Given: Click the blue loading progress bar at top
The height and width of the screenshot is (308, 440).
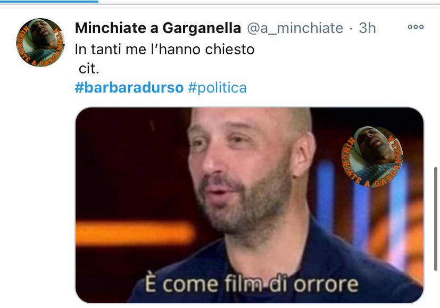Looking at the screenshot, I should coord(49,2).
